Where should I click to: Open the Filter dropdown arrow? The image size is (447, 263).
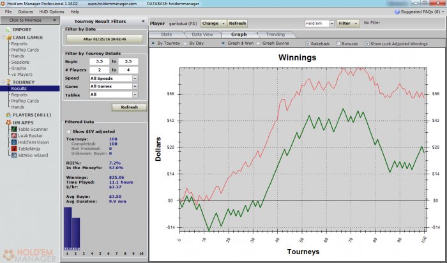tap(356, 24)
